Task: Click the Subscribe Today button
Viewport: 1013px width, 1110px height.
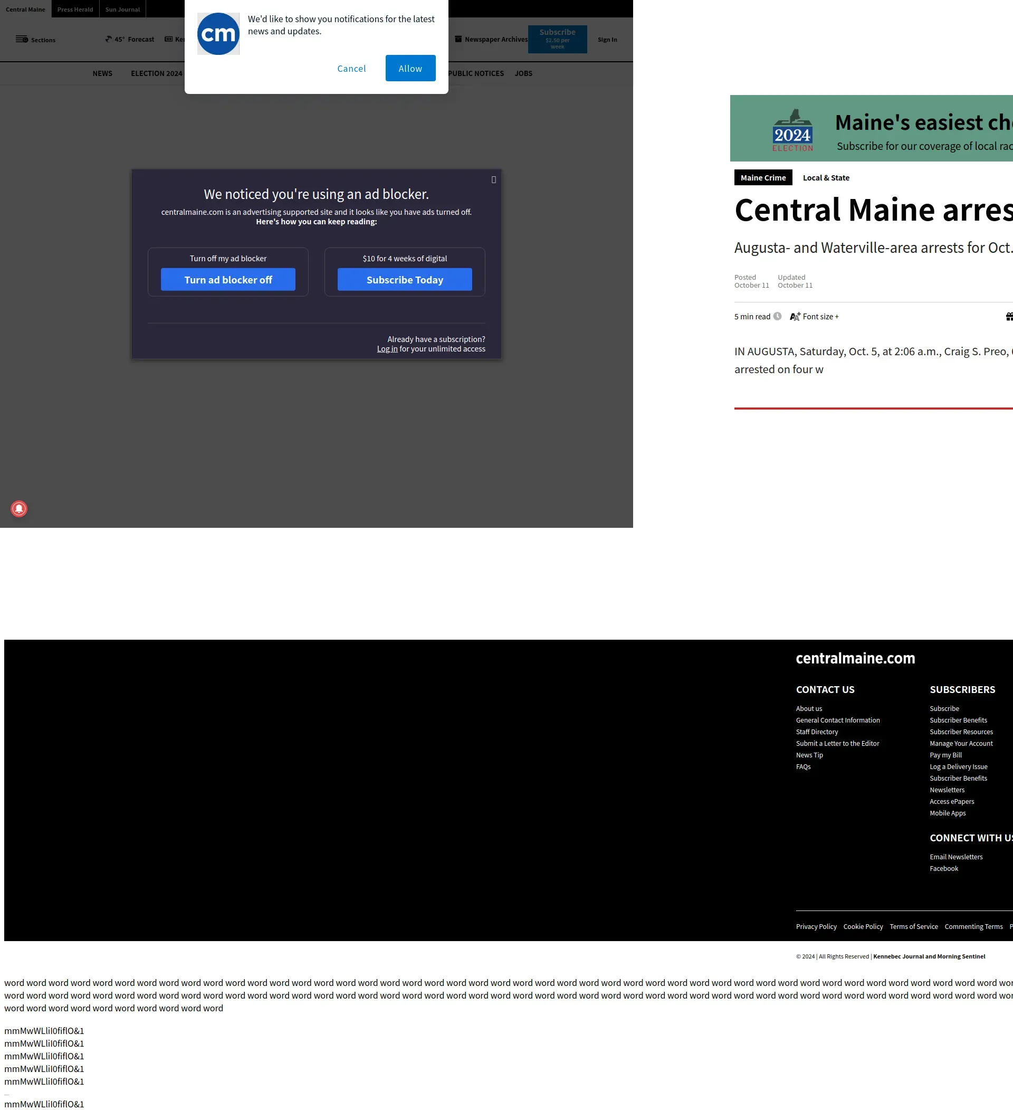Action: pyautogui.click(x=405, y=280)
